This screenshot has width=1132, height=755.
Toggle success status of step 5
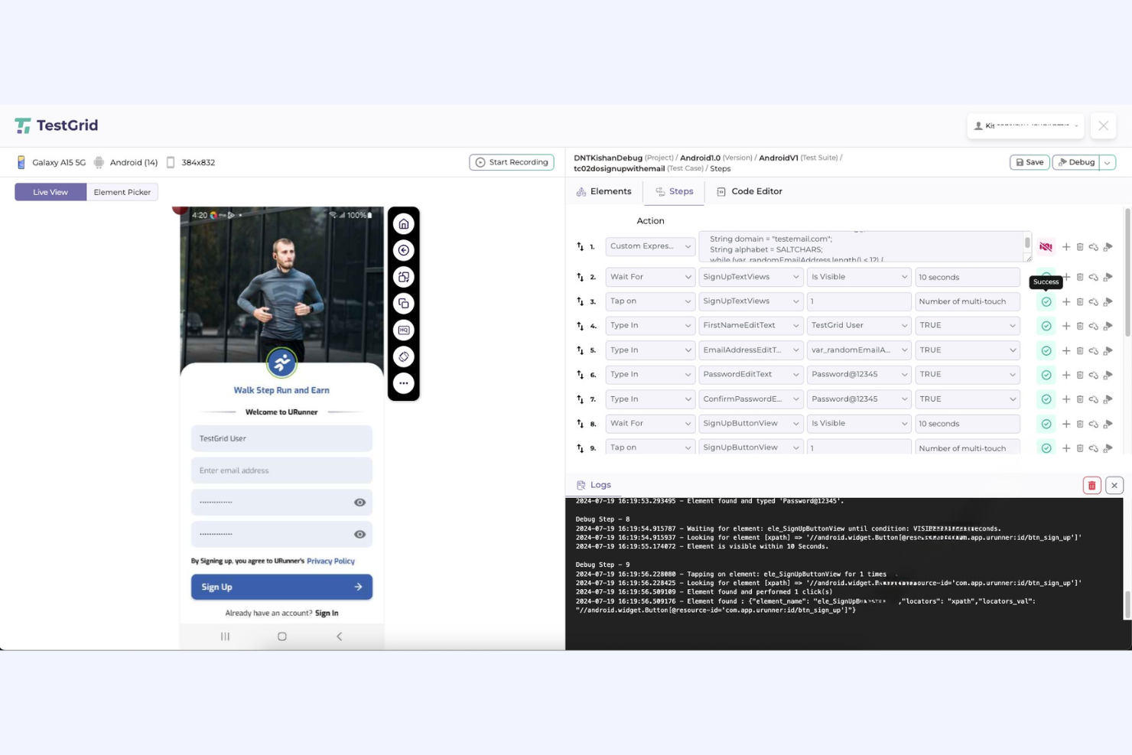[x=1046, y=350]
